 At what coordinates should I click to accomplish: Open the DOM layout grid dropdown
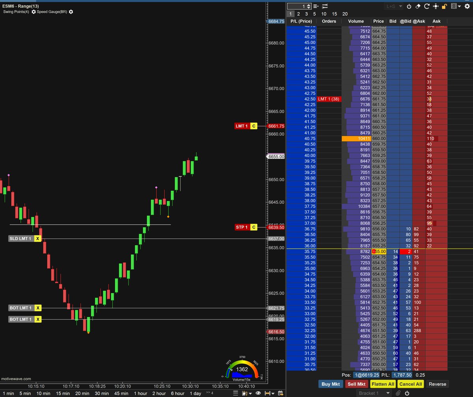pyautogui.click(x=455, y=6)
